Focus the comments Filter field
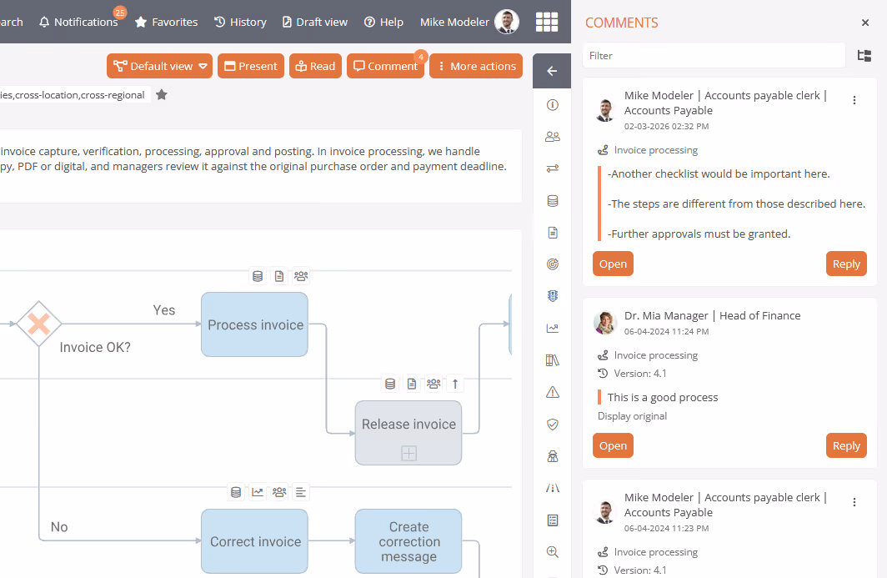This screenshot has width=887, height=578. 714,56
